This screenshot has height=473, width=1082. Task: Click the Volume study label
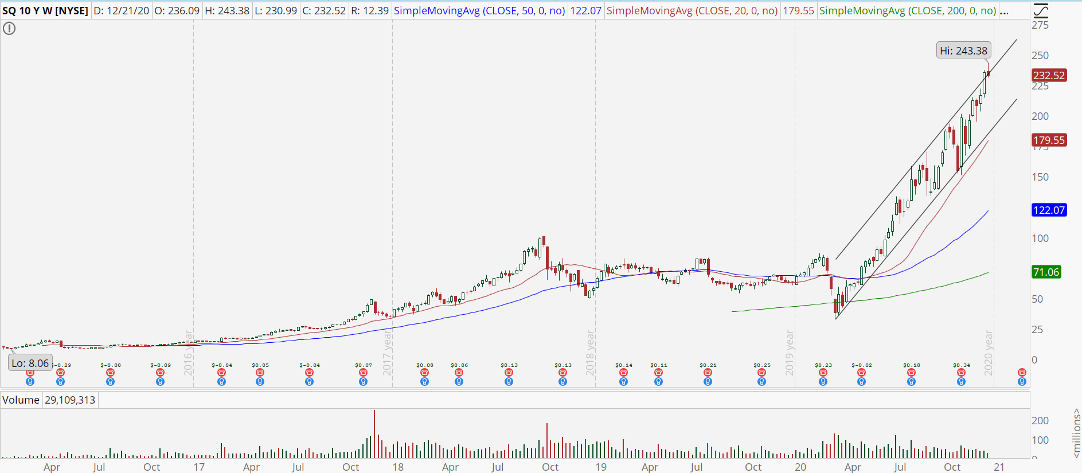[21, 400]
